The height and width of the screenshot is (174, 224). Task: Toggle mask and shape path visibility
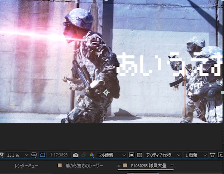click(42, 155)
